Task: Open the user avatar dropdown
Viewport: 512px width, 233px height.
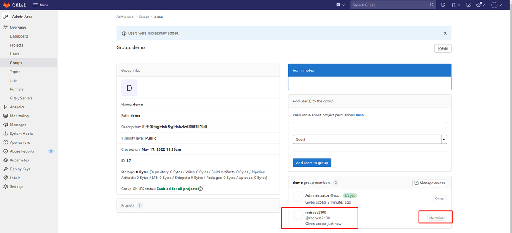Action: click(496, 5)
